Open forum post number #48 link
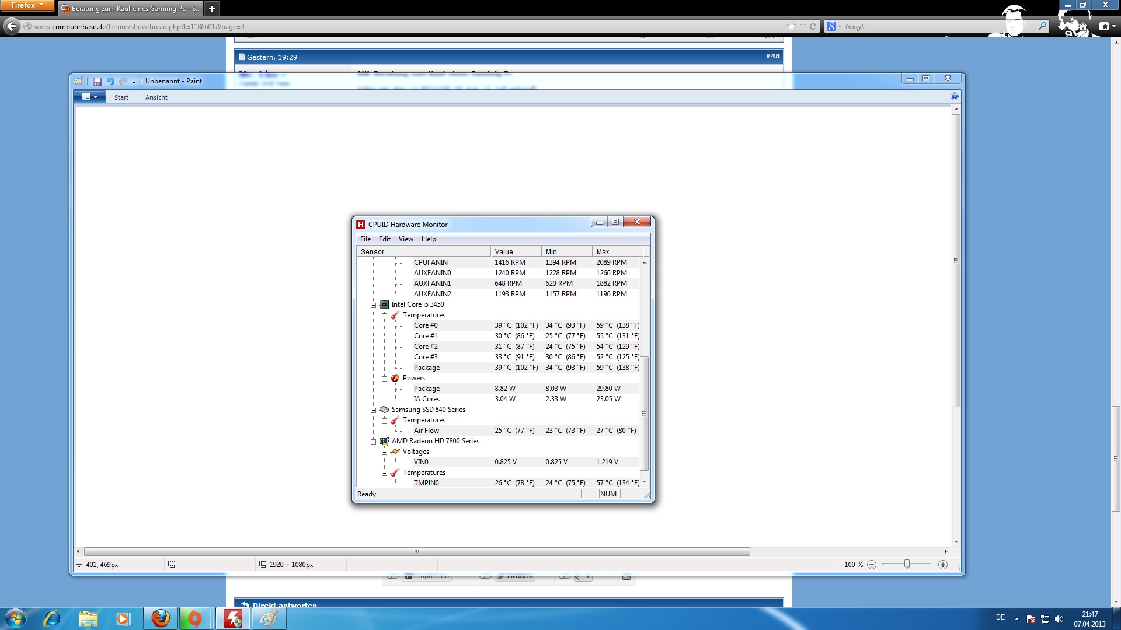 [x=772, y=56]
